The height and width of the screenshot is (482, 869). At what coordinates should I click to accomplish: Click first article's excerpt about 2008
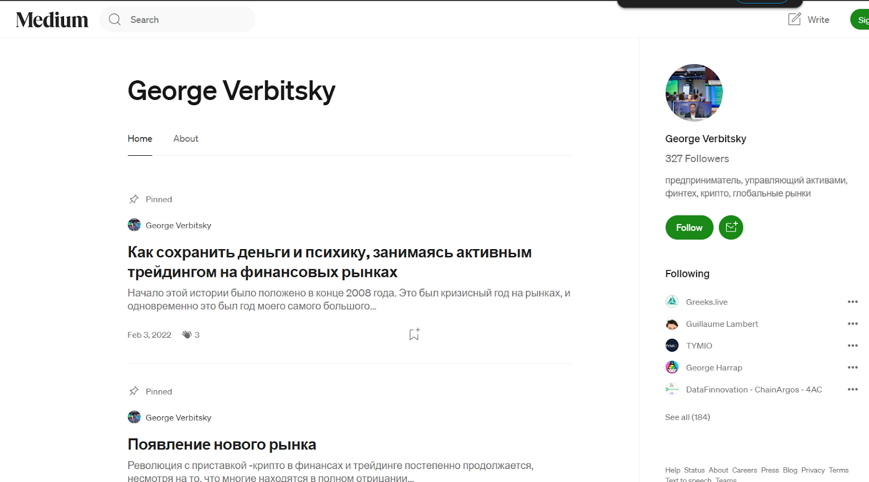[349, 299]
